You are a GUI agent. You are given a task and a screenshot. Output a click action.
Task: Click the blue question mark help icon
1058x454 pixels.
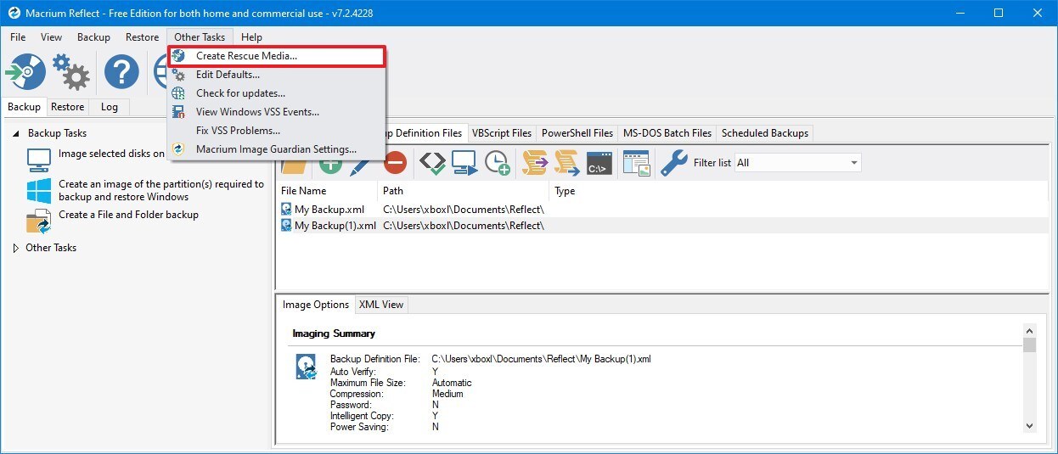point(121,72)
